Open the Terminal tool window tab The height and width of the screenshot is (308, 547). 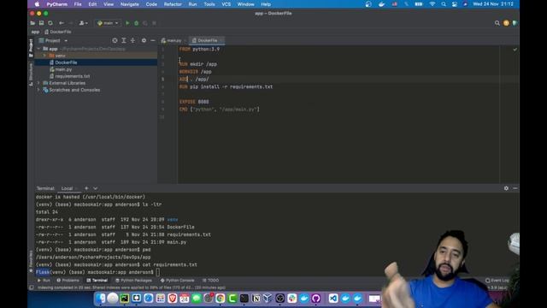click(97, 281)
